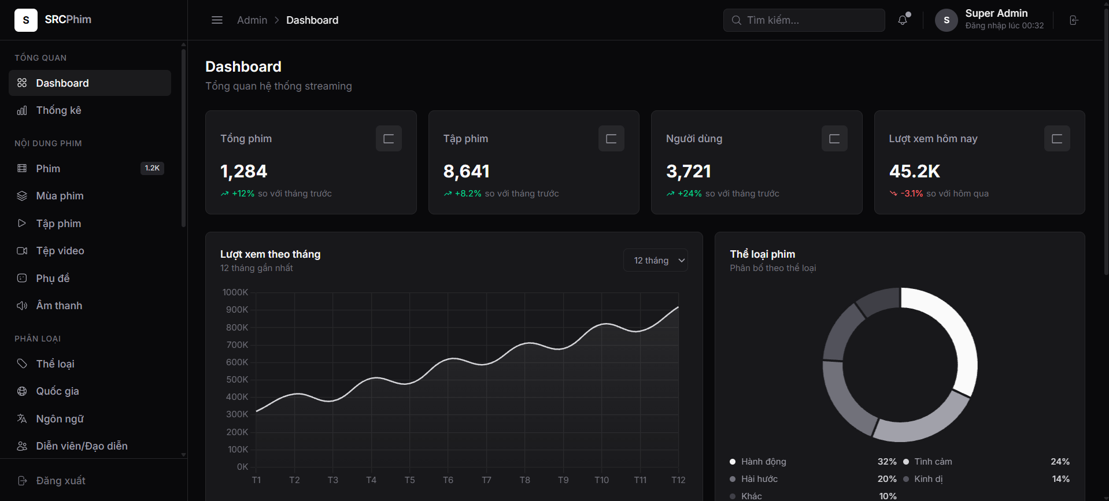Click the Mùa phim layers icon
Image resolution: width=1109 pixels, height=501 pixels.
click(x=22, y=196)
